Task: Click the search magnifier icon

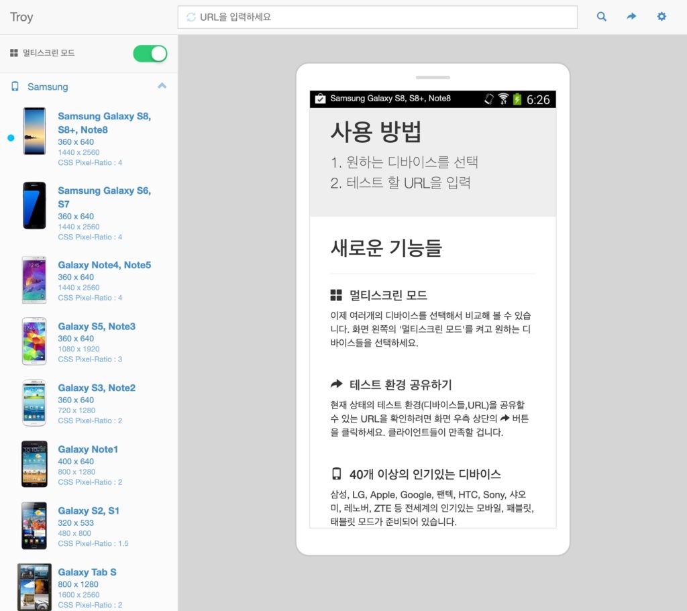Action: pyautogui.click(x=601, y=17)
